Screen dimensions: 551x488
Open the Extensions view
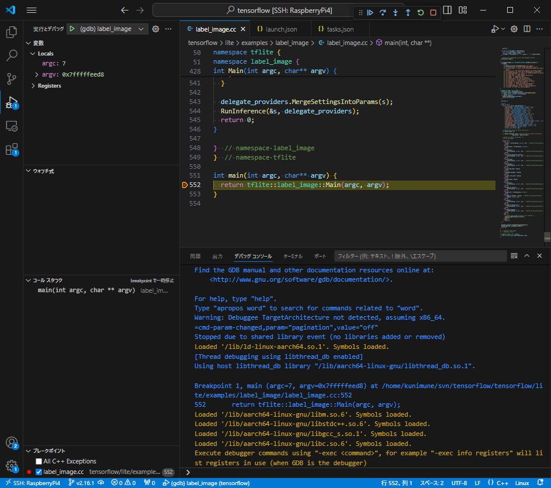point(12,150)
